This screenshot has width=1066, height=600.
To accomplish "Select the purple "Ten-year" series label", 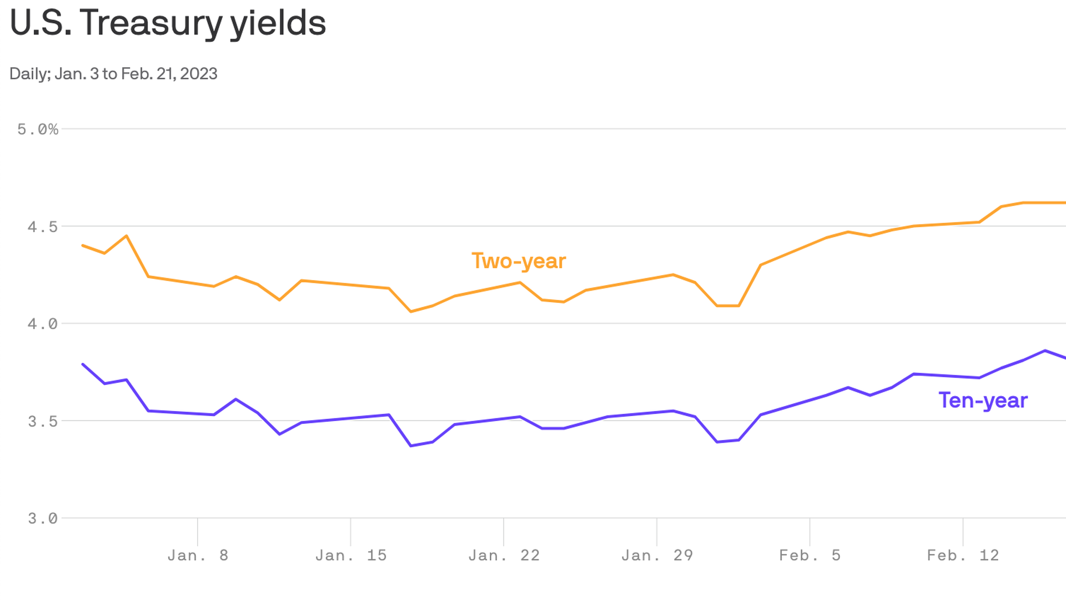I will pos(983,401).
